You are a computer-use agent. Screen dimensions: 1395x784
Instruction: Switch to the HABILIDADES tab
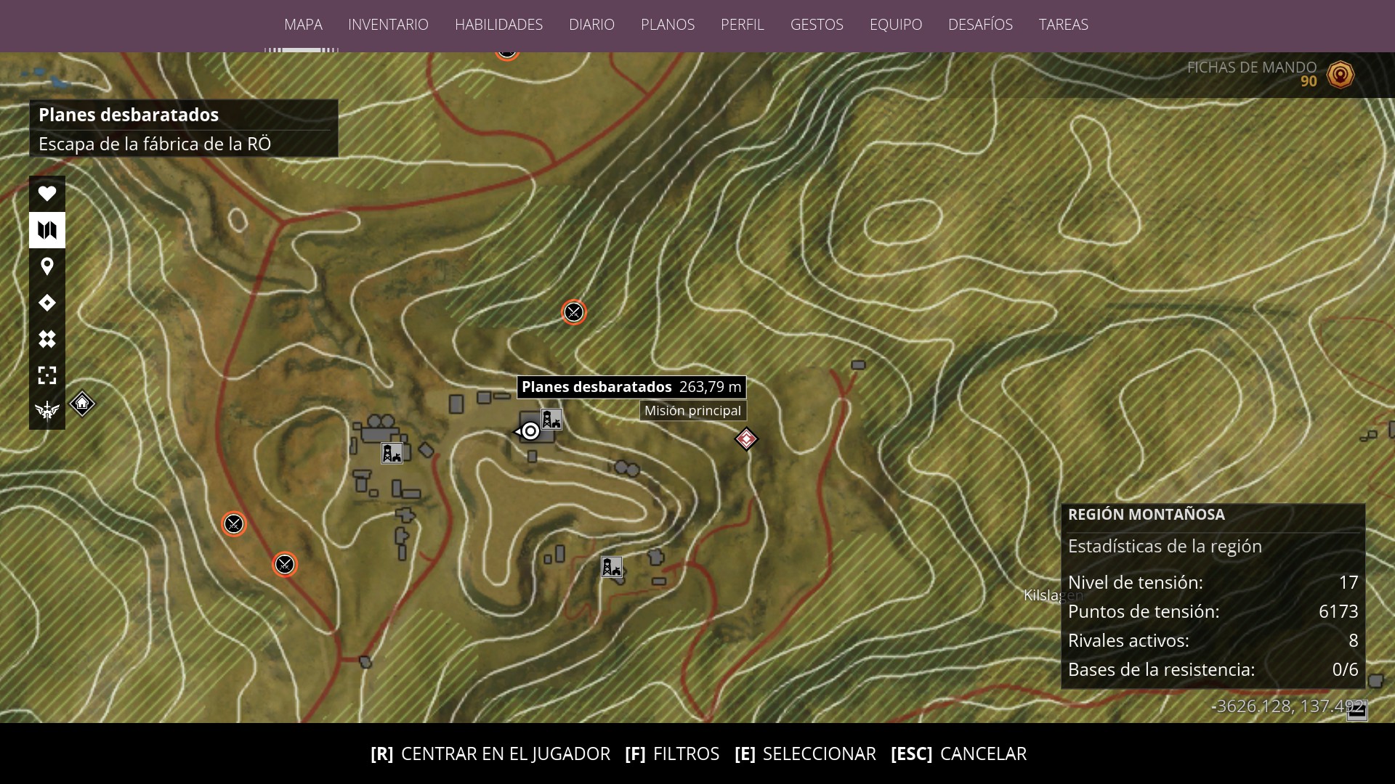tap(498, 25)
